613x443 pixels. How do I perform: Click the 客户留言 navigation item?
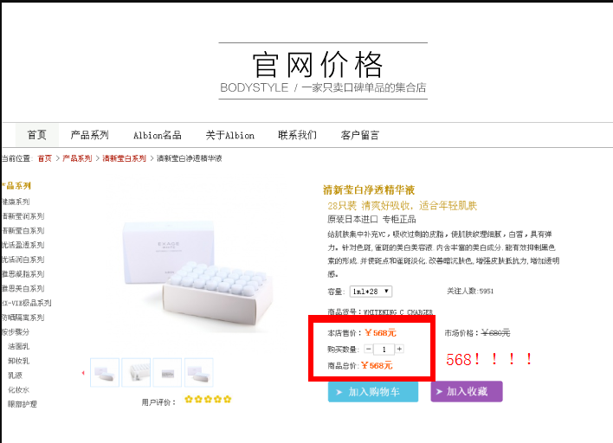tap(360, 135)
